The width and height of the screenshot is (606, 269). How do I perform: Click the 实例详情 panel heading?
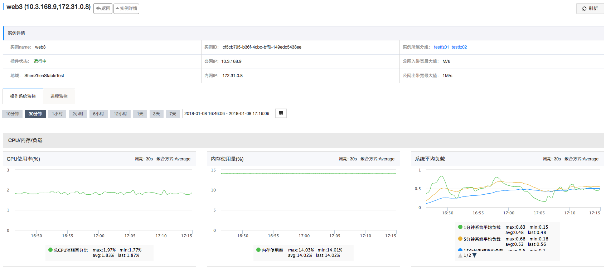[x=16, y=33]
